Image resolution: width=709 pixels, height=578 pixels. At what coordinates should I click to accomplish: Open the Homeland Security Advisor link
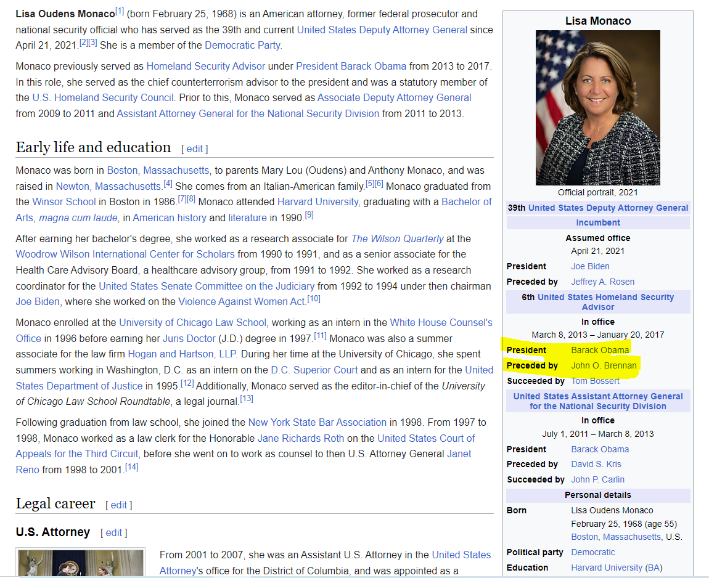coord(205,66)
